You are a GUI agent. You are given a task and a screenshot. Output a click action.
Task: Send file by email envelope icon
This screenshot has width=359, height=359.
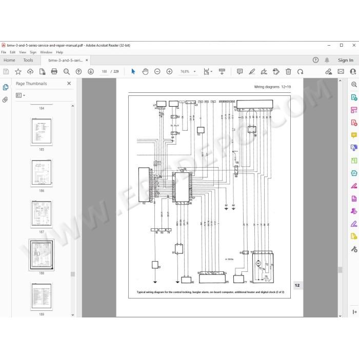pyautogui.click(x=341, y=72)
